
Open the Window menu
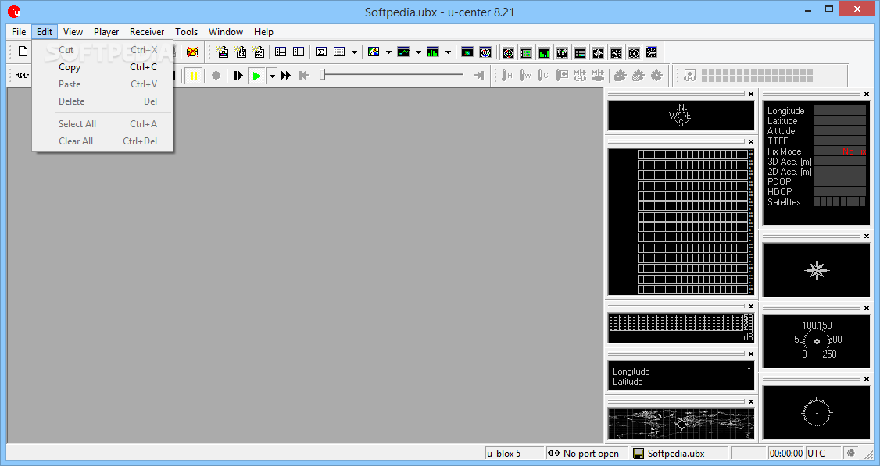click(x=226, y=31)
